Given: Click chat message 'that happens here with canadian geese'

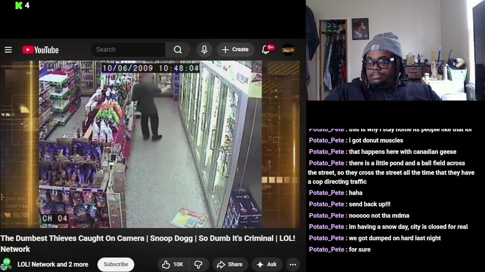Looking at the screenshot, I should 402,151.
